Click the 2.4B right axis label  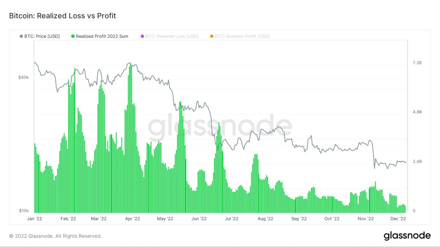(x=417, y=162)
